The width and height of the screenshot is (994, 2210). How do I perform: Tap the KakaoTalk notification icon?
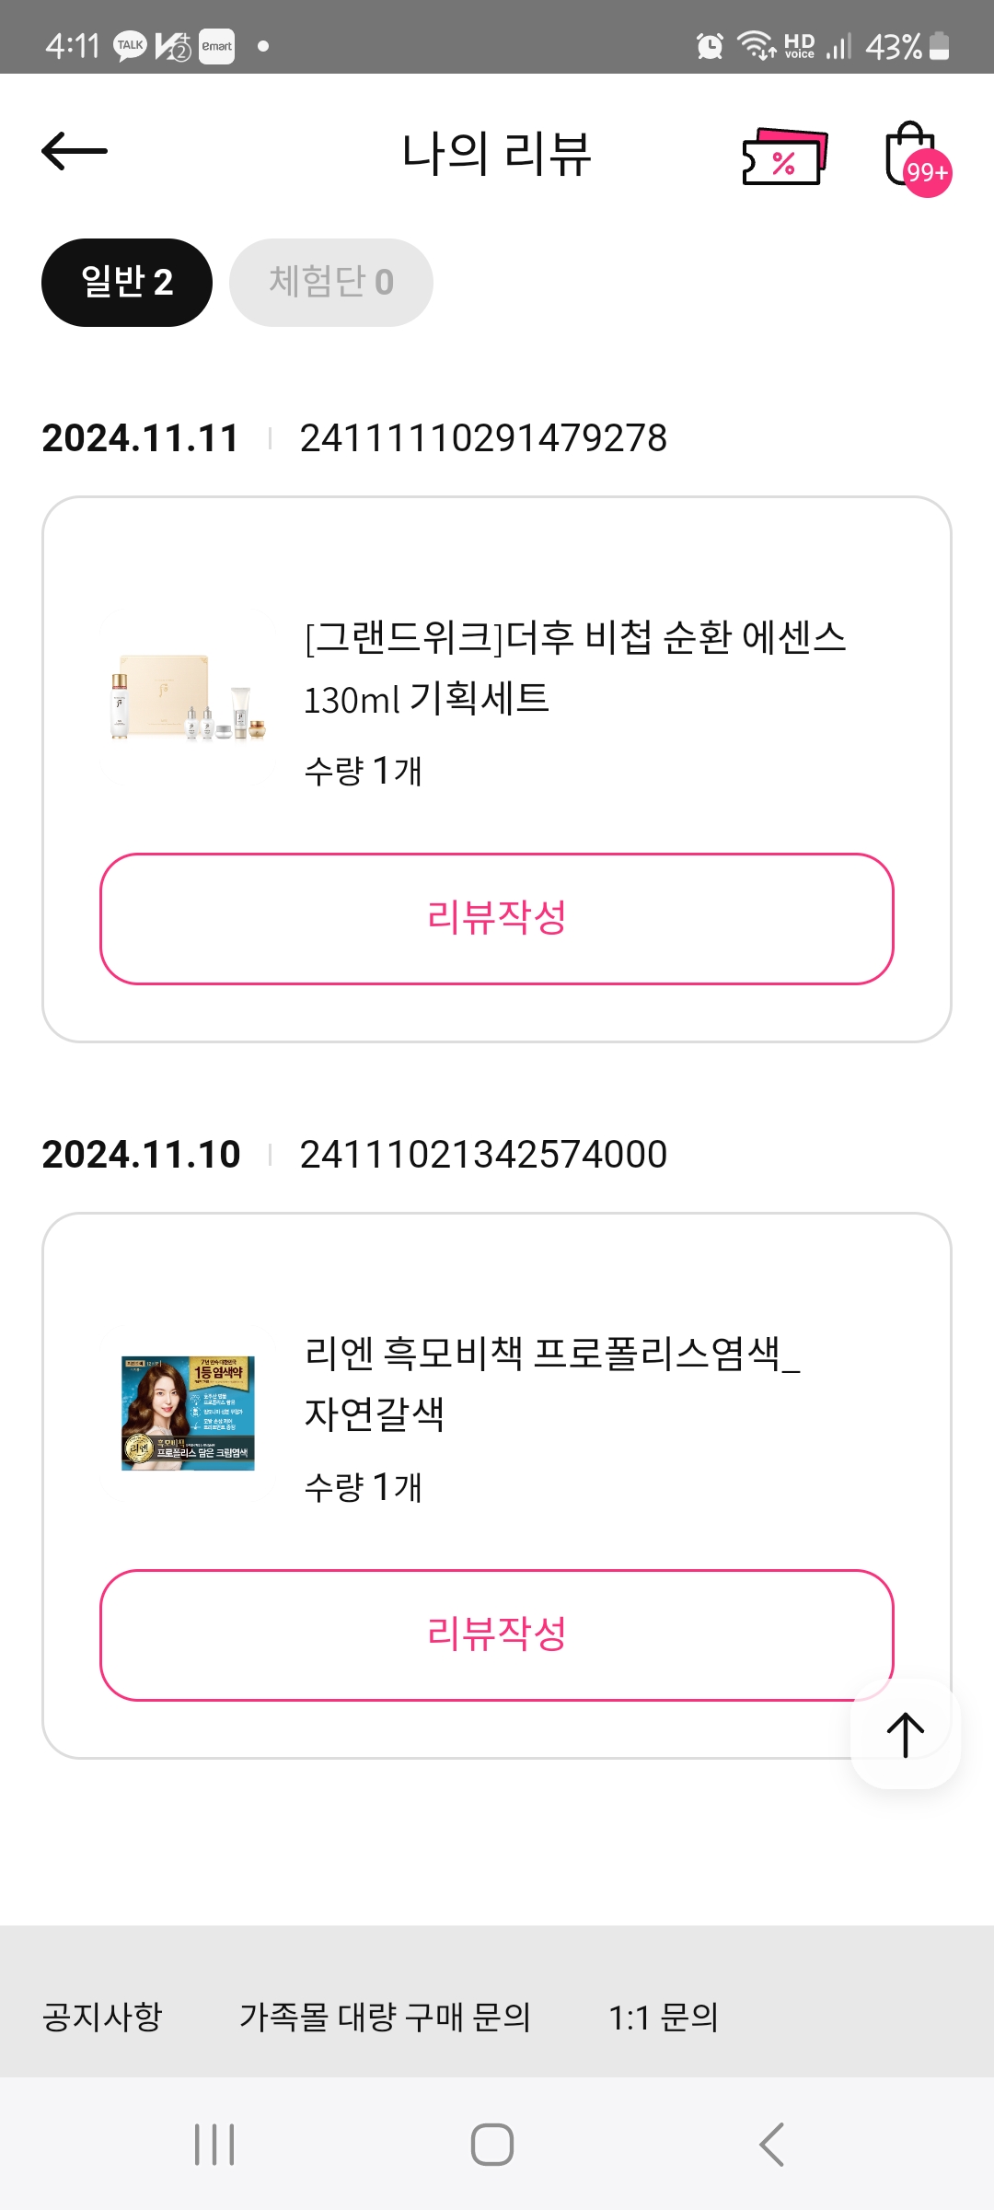[130, 46]
